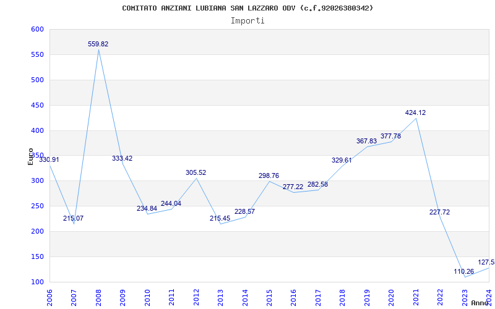Click the 2006 x-axis tick label
The image size is (495, 309).
tap(49, 298)
